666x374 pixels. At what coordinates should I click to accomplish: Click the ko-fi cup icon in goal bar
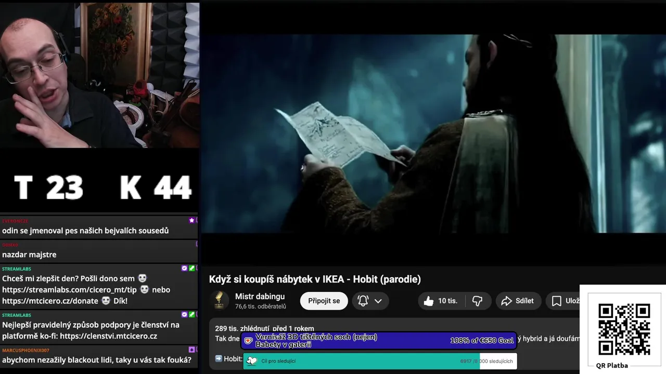(x=249, y=341)
